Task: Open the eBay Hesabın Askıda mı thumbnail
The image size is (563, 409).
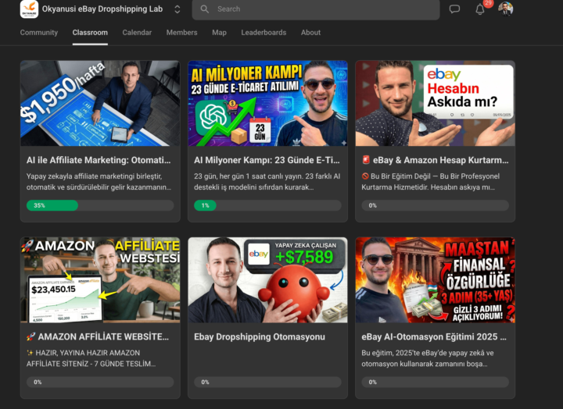Action: [436, 103]
